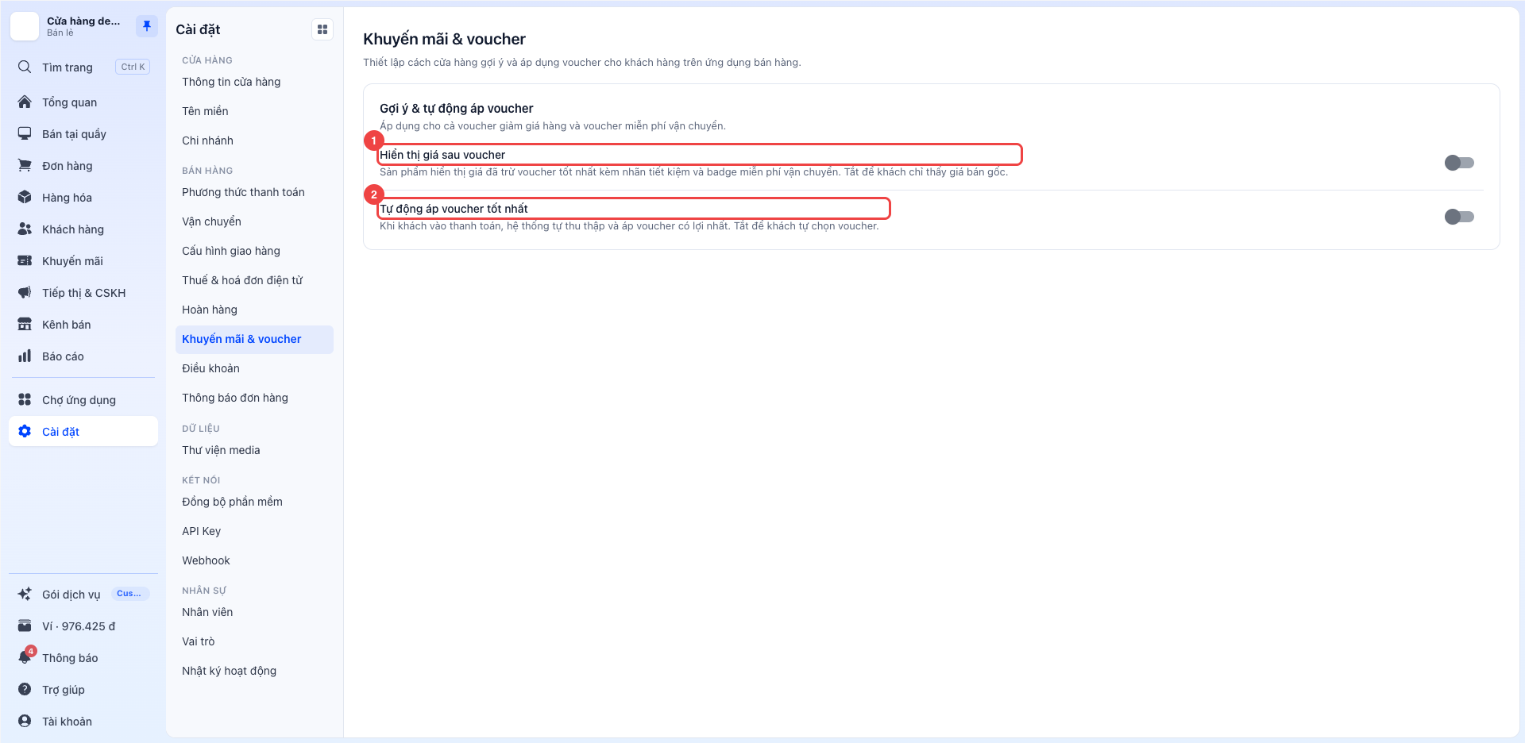
Task: Click the box icon for Hàng hóa
Action: pyautogui.click(x=25, y=198)
